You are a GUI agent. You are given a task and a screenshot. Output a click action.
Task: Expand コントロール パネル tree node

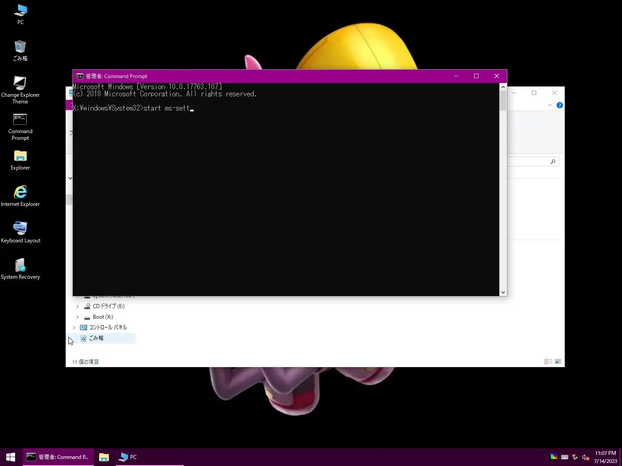[74, 328]
